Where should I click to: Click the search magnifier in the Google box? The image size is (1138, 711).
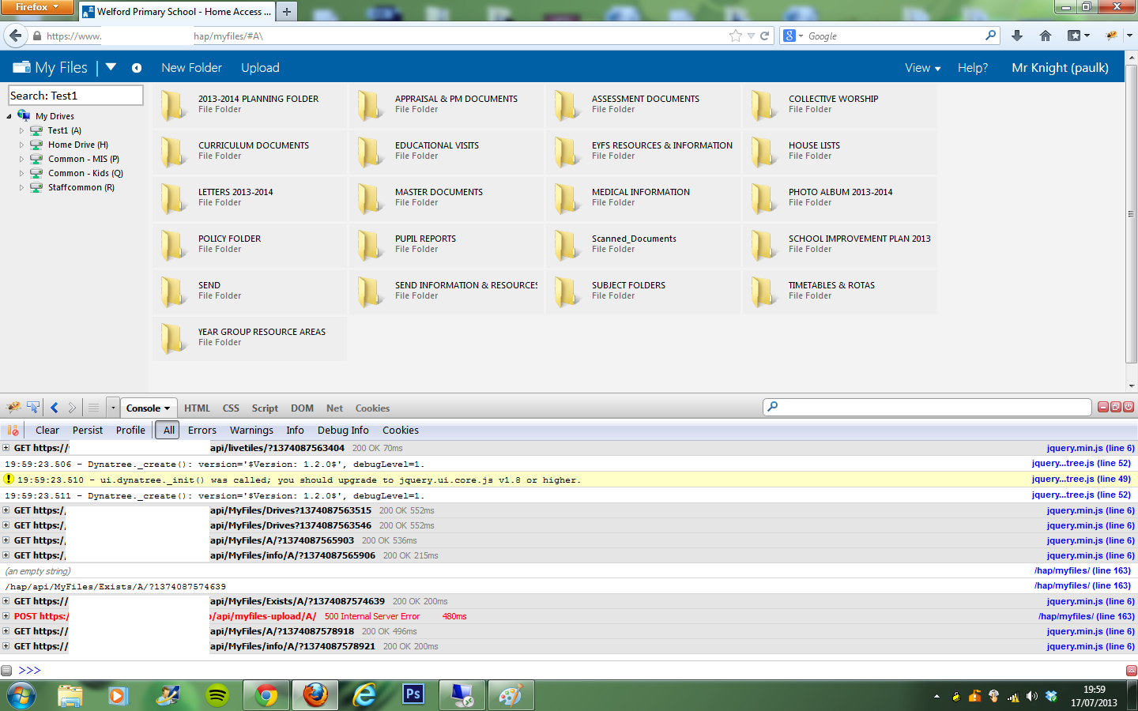(x=990, y=36)
